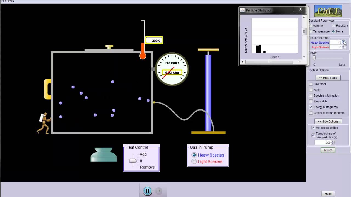This screenshot has height=197, width=351.
Task: Click the Heavy Species count field
Action: (336, 42)
